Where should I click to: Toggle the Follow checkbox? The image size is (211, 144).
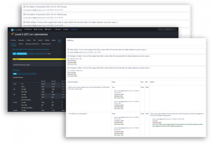pyautogui.click(x=46, y=54)
